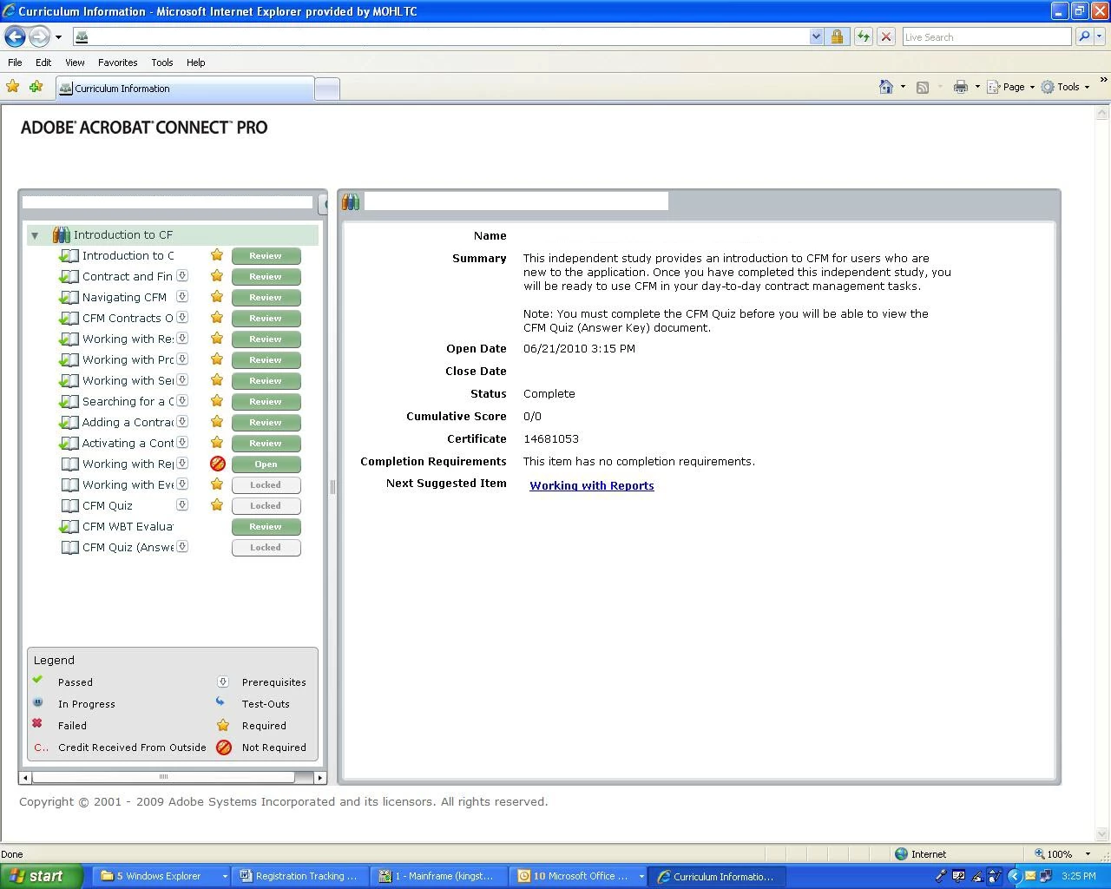Open the Edit menu
Image resolution: width=1111 pixels, height=889 pixels.
pos(43,63)
